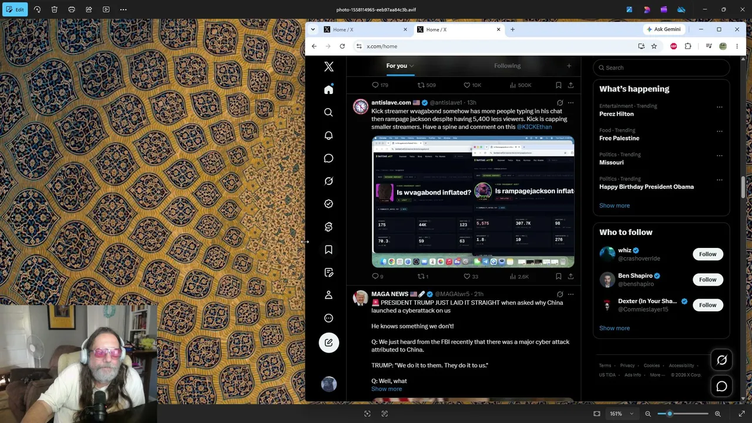Follow Dexter (In Your Sha...
The height and width of the screenshot is (423, 752).
(x=708, y=305)
